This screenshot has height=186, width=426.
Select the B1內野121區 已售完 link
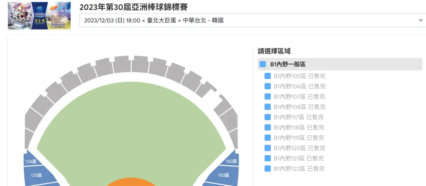(299, 158)
